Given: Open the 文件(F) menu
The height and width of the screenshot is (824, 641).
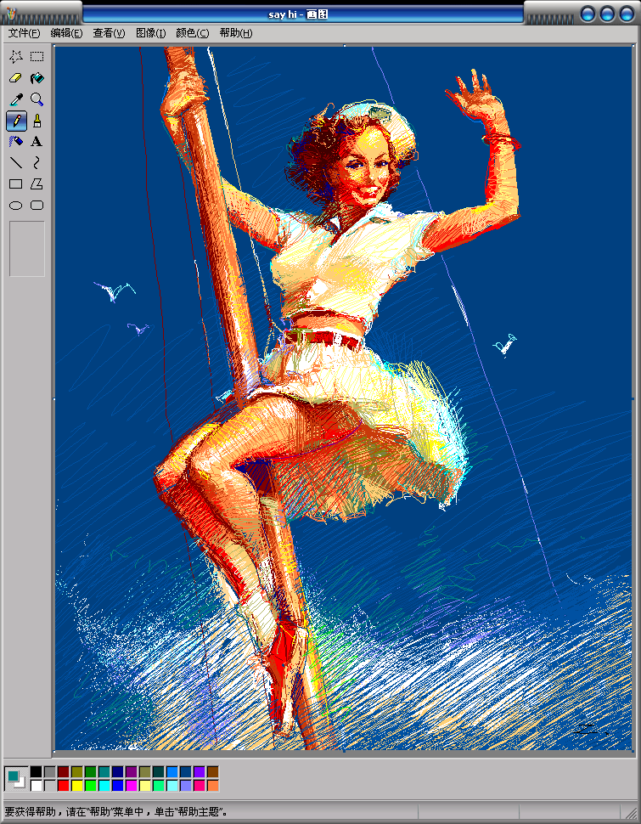Looking at the screenshot, I should 24,33.
